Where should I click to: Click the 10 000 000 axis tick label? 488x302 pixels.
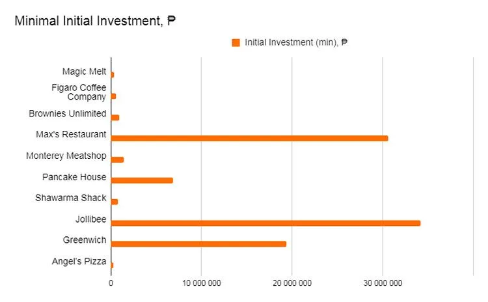(201, 284)
